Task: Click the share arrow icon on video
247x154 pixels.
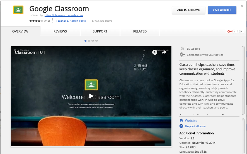Action: tap(164, 52)
